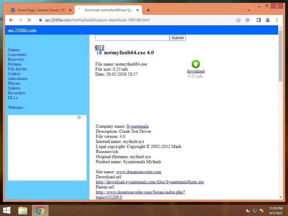Open the Players category

point(14,83)
